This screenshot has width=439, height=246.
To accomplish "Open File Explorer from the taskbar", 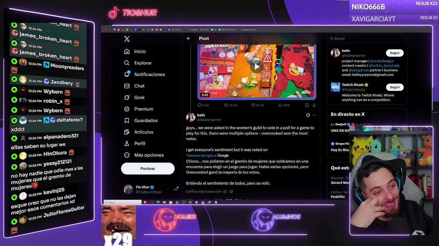I will tap(164, 202).
